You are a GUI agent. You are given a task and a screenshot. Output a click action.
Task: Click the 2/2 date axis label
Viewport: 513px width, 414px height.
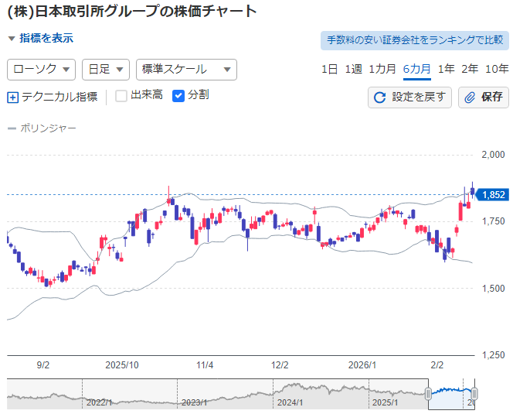[x=437, y=365]
